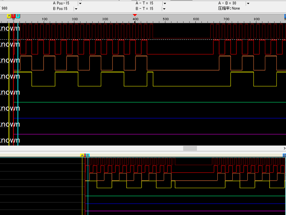Click the 200 tick on time ruler
Viewport: 286px width, 215px height.
pos(75,19)
